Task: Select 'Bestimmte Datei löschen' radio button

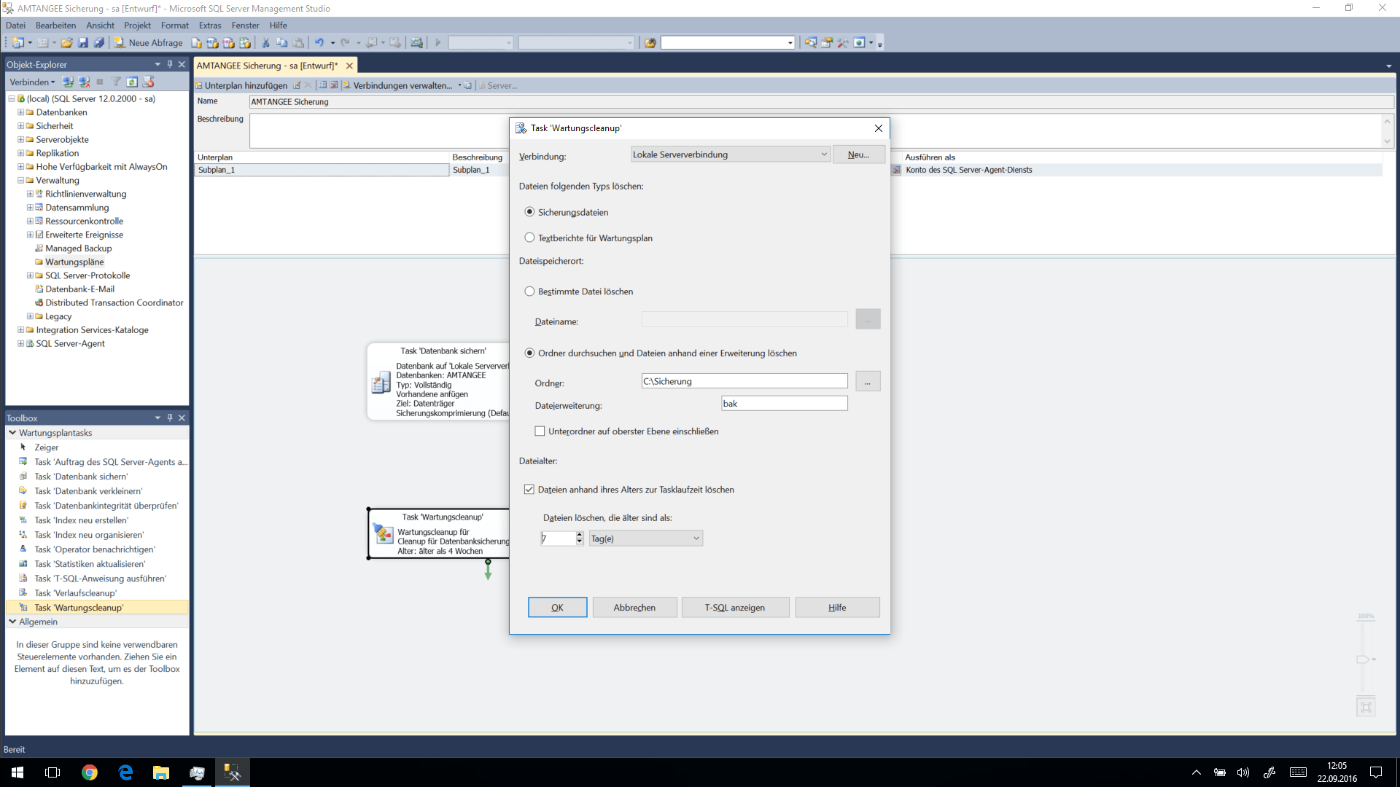Action: [529, 291]
